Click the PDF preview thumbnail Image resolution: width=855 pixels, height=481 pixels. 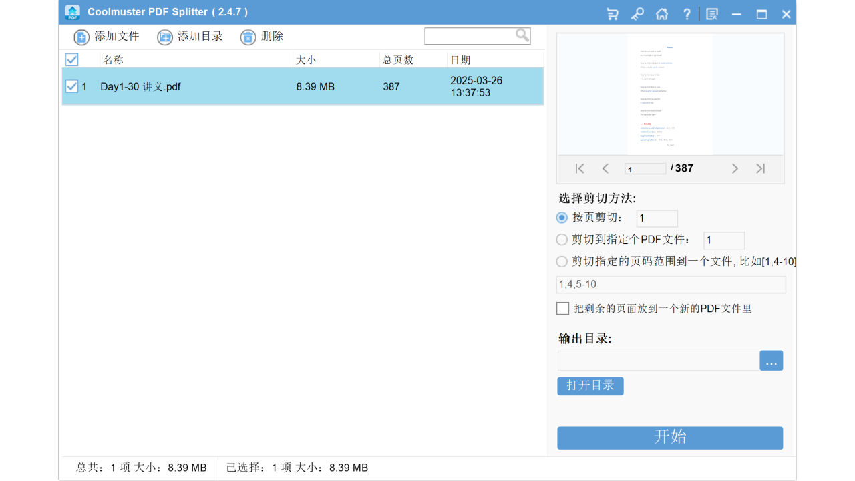[x=670, y=94]
